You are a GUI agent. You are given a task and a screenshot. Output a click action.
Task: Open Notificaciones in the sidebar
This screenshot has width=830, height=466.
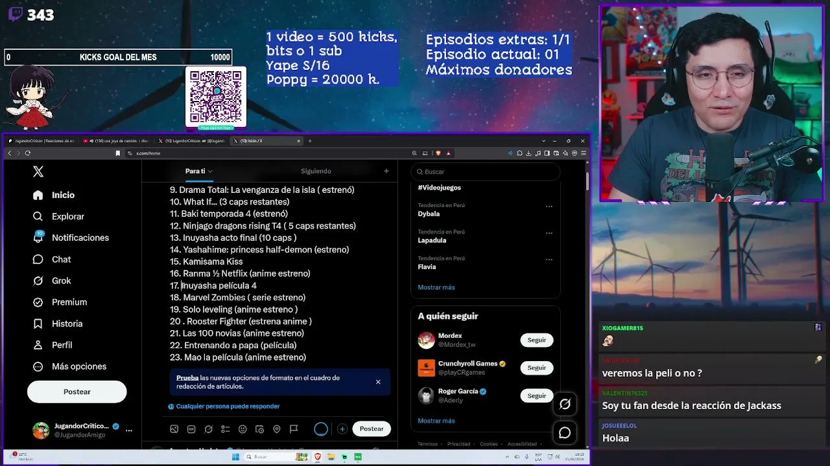pyautogui.click(x=71, y=238)
